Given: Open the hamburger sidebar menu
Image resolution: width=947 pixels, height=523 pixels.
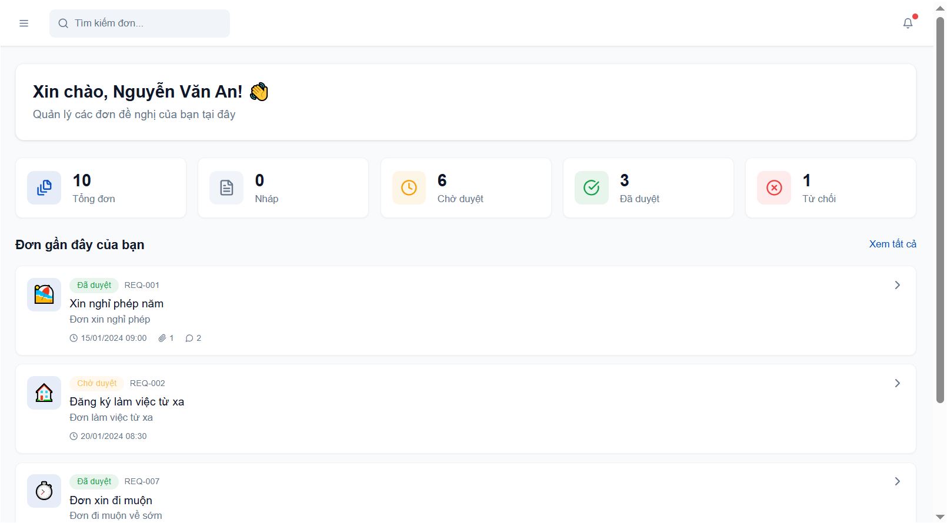Looking at the screenshot, I should point(24,24).
